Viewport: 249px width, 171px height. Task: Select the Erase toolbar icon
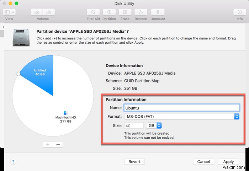coord(125,12)
